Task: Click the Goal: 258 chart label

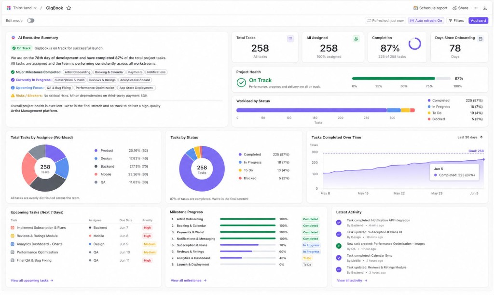Action: coord(476,151)
